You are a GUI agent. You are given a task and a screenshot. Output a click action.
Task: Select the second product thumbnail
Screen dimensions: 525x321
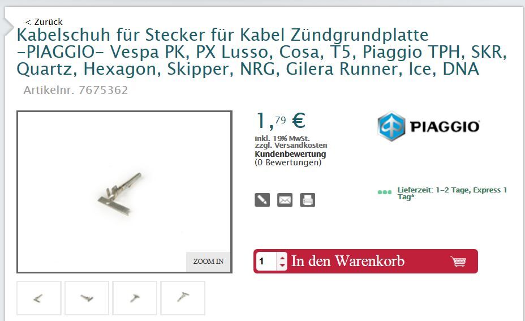pyautogui.click(x=87, y=298)
